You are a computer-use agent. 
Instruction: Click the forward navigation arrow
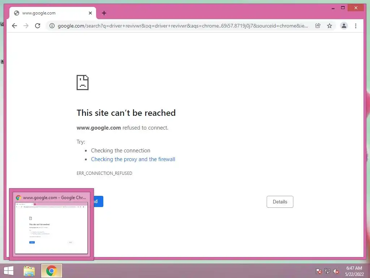(26, 26)
